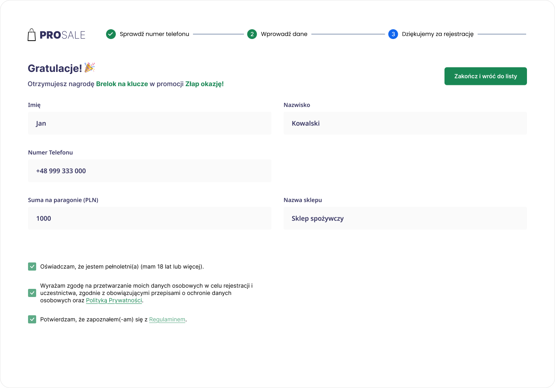
Task: Click the blue step 3 circle
Action: 393,34
